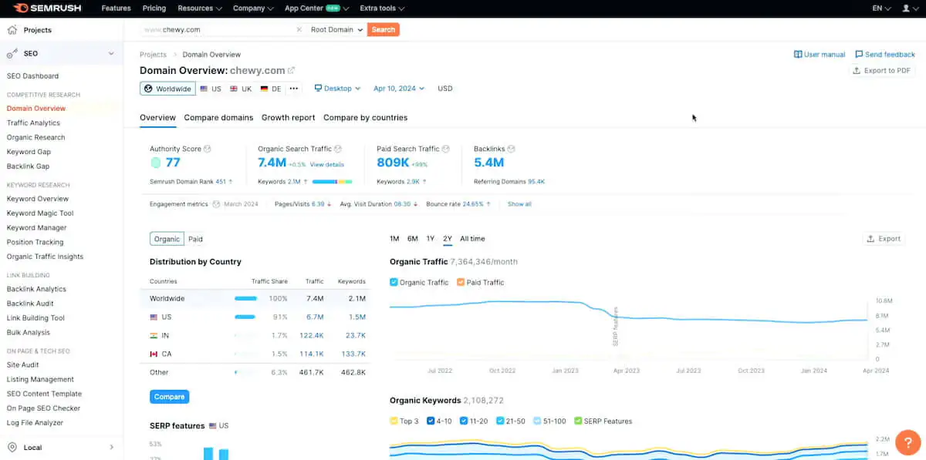Open the help question mark bubble
The width and height of the screenshot is (926, 460).
coord(907,442)
